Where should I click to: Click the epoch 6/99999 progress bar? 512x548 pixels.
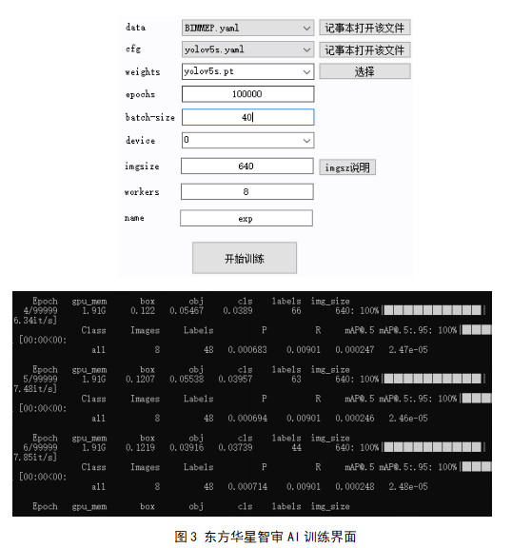point(433,447)
